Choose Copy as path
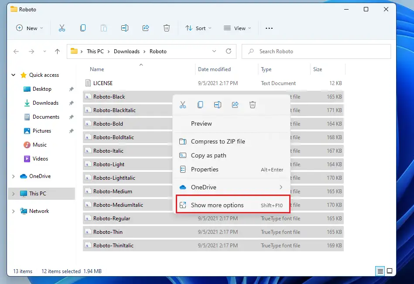The image size is (414, 284). point(231,155)
